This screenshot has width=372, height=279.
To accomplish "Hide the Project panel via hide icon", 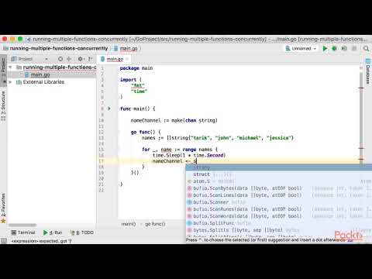I will [x=90, y=59].
